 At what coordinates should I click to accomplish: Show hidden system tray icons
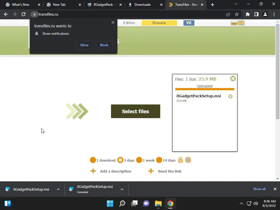pyautogui.click(x=241, y=203)
